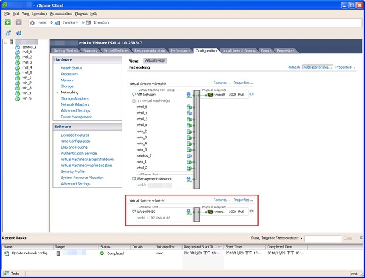Select rhel_3 in inventory tree
This screenshot has width=365, height=278.
point(27,63)
